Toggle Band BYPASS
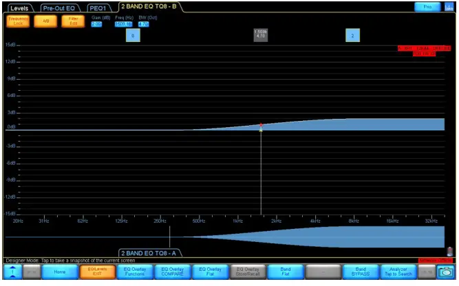Viewport: 459px width, 286px height. pos(361,272)
